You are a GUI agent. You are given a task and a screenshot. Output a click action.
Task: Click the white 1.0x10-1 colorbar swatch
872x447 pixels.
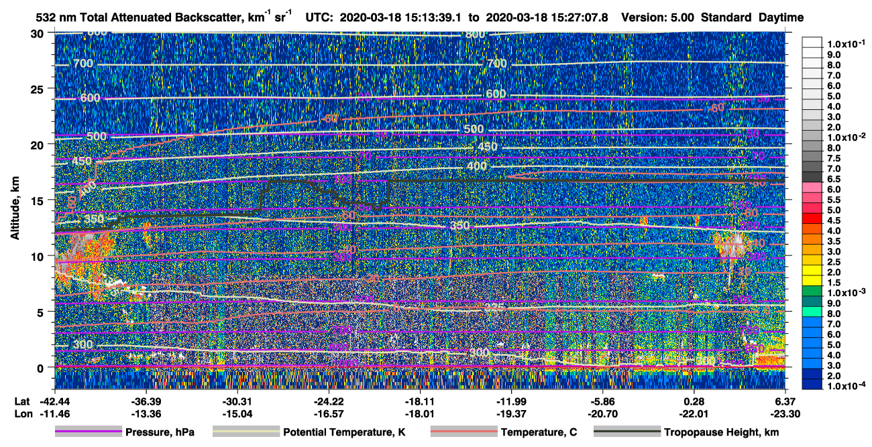[x=812, y=43]
